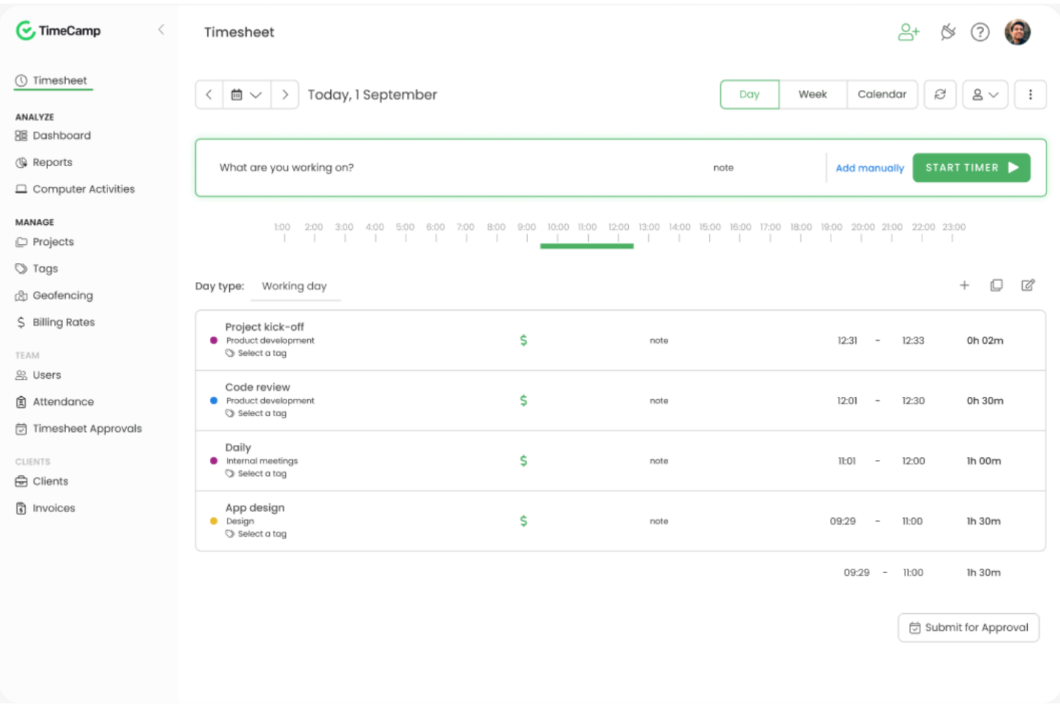The image size is (1060, 707).
Task: Click the green timeline progress bar
Action: click(x=587, y=246)
